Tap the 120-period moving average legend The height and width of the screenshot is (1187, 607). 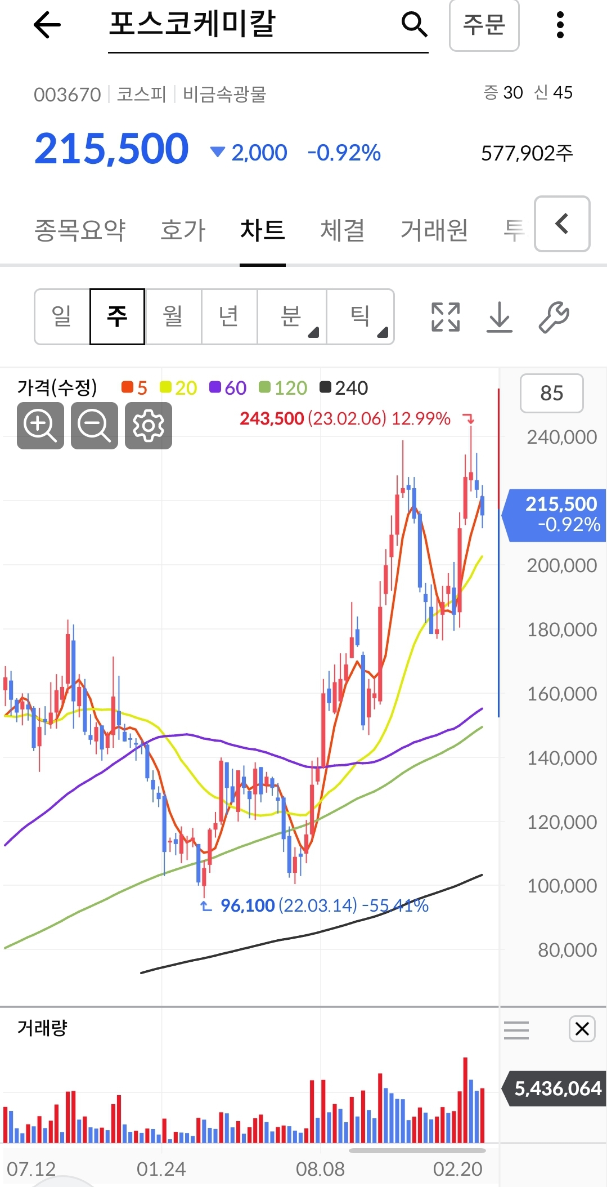pos(283,387)
